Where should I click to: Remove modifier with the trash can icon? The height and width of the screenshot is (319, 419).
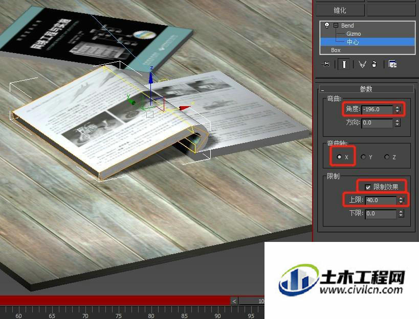coord(374,64)
